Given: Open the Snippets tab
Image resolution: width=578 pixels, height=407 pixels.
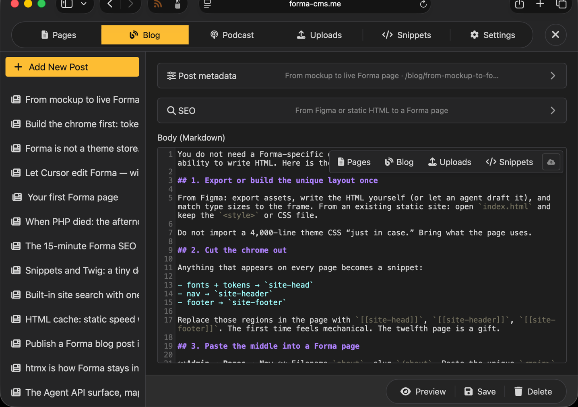Looking at the screenshot, I should [407, 35].
